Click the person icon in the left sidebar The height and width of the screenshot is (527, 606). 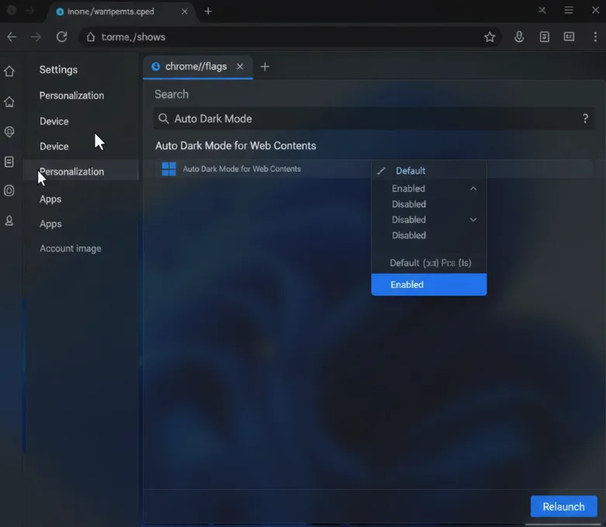coord(9,221)
